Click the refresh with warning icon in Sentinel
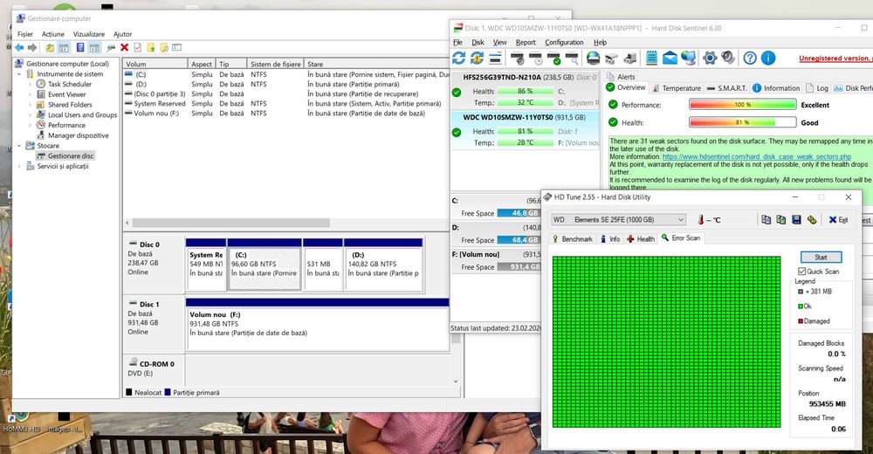This screenshot has width=873, height=454. [x=478, y=58]
